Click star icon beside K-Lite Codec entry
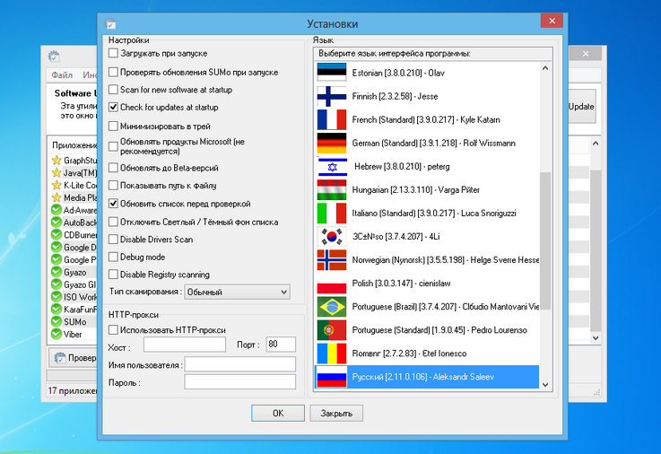Image resolution: width=661 pixels, height=454 pixels. click(57, 185)
